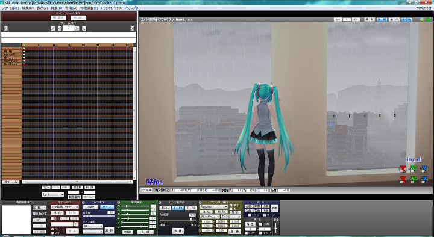Select red RainLite.x keyframe at frame 0

pyautogui.click(x=24, y=64)
